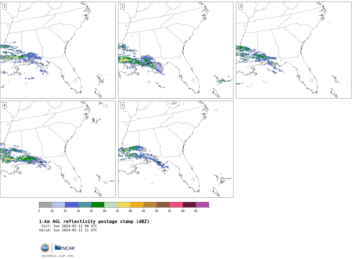Click the purple 65+ dBZ swatch
Screen dimensions: 354x259
click(202, 205)
